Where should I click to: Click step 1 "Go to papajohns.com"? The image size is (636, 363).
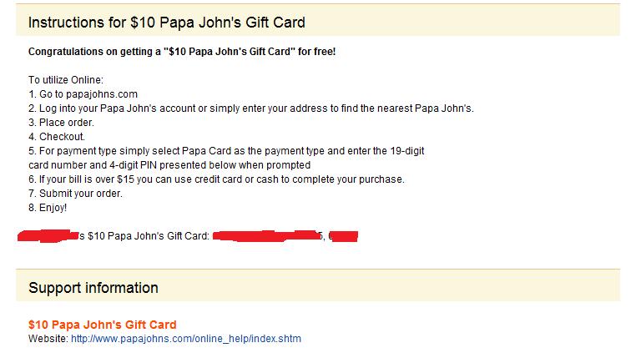click(83, 94)
